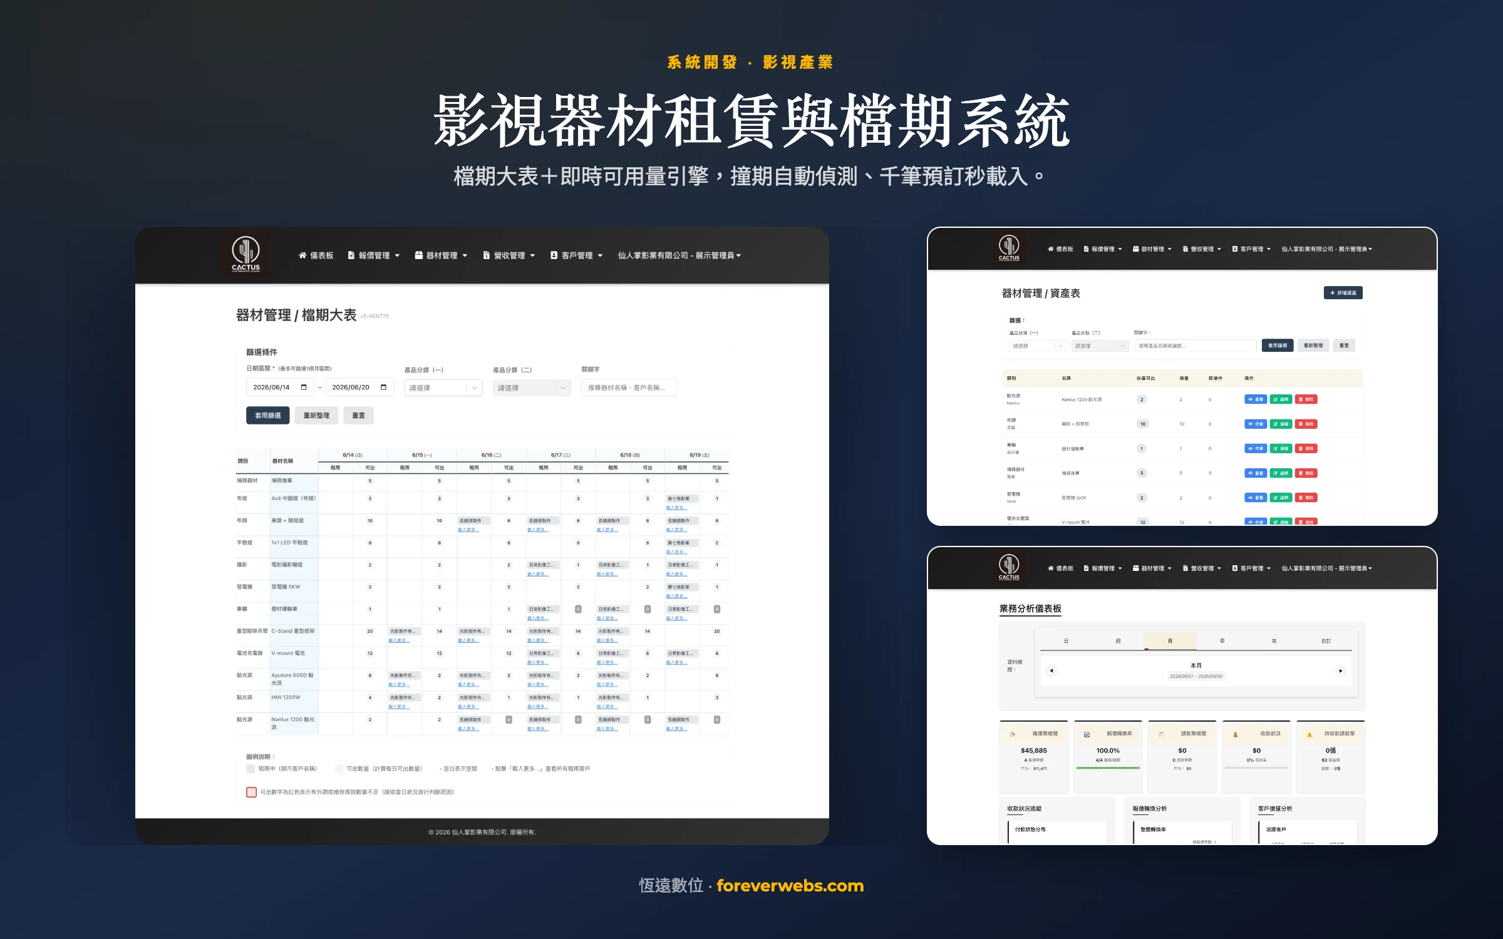
Task: Edit the Nanlux 1200 點光源 asset row
Action: point(1281,399)
